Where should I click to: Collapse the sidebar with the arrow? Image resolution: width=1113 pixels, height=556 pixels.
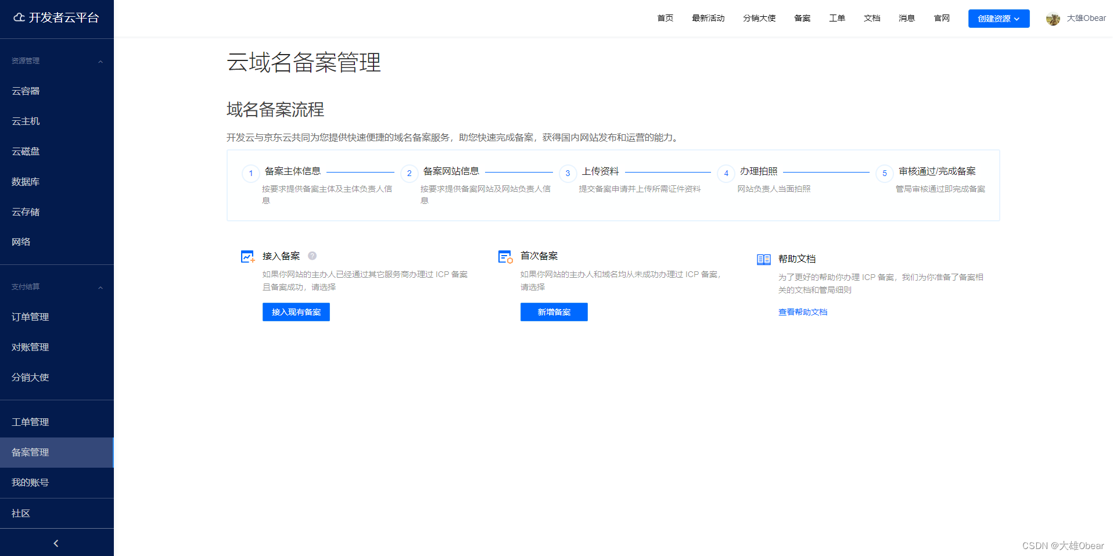click(x=56, y=543)
